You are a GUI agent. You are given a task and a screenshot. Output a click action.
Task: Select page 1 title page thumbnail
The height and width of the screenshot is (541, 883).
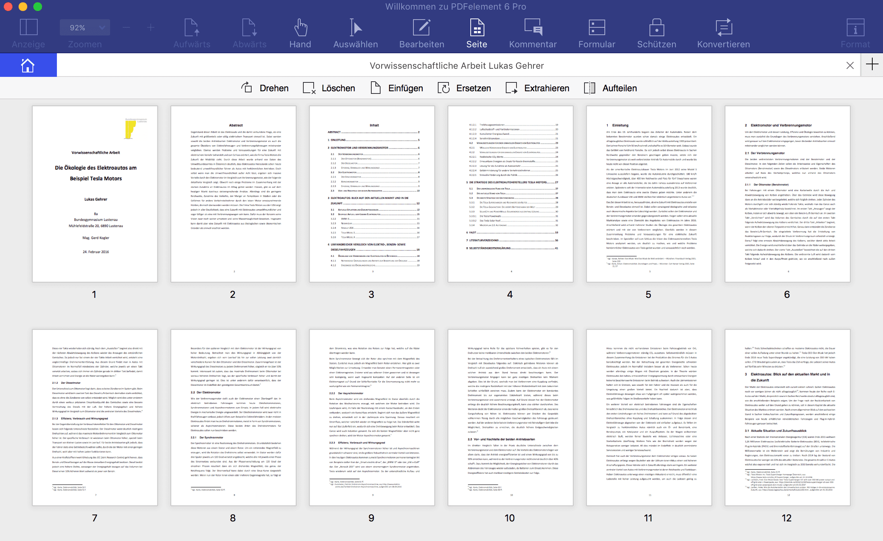tap(95, 194)
